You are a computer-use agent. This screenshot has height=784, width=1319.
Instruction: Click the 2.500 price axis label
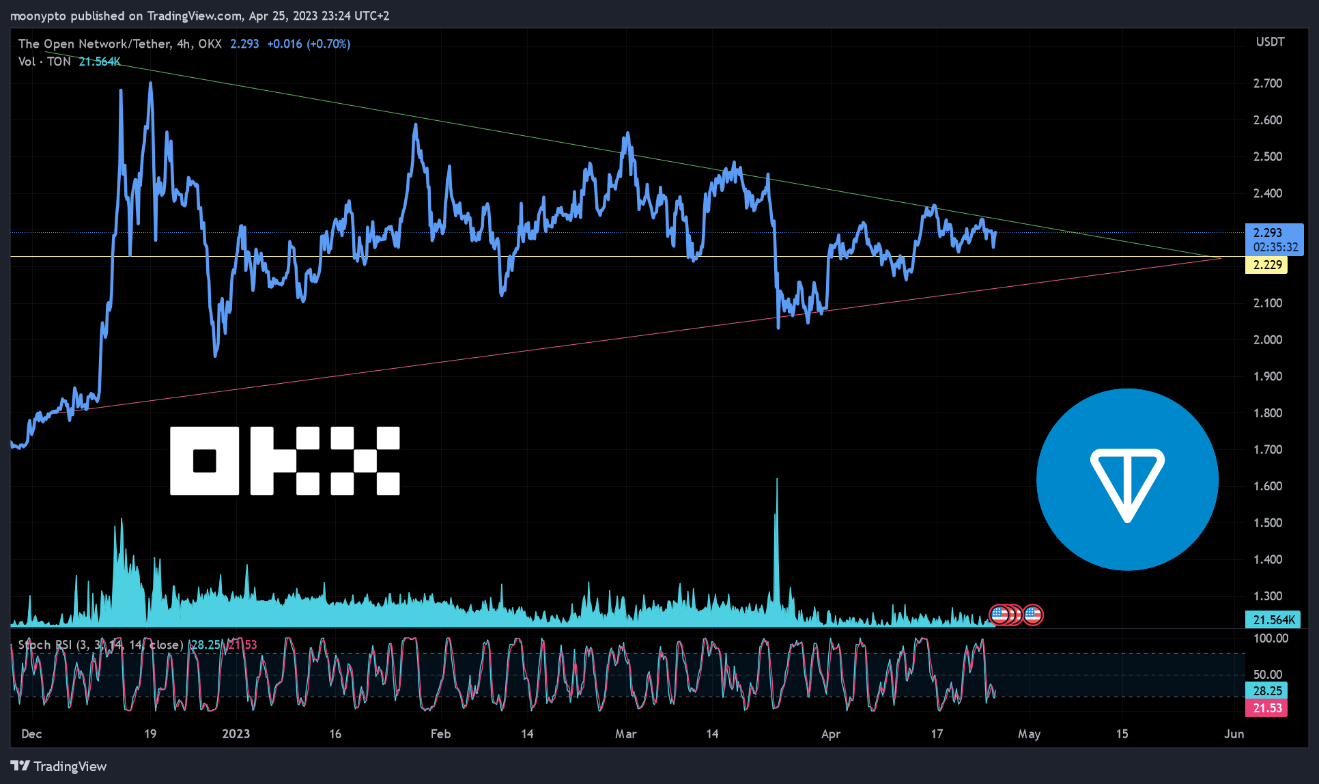(x=1268, y=156)
